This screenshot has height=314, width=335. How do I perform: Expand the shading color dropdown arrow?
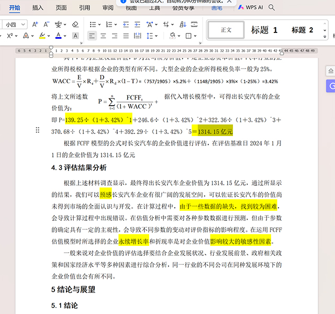pyautogui.click(x=179, y=36)
